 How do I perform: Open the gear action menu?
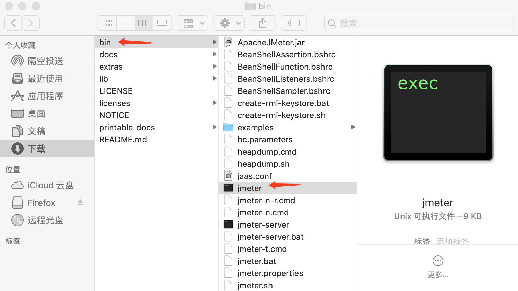click(x=229, y=23)
